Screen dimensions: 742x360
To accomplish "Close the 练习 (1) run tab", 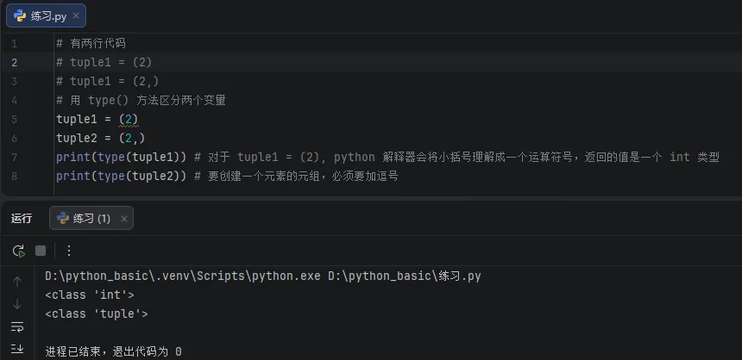I will tap(123, 219).
